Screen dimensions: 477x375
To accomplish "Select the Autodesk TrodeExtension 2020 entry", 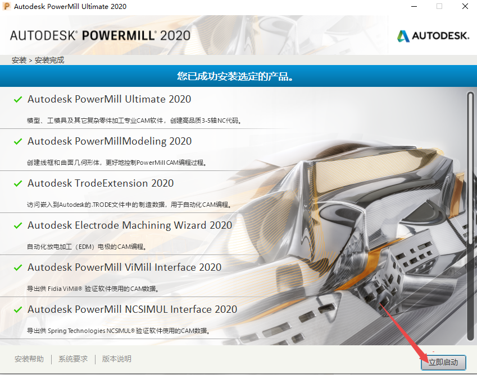I will [101, 183].
